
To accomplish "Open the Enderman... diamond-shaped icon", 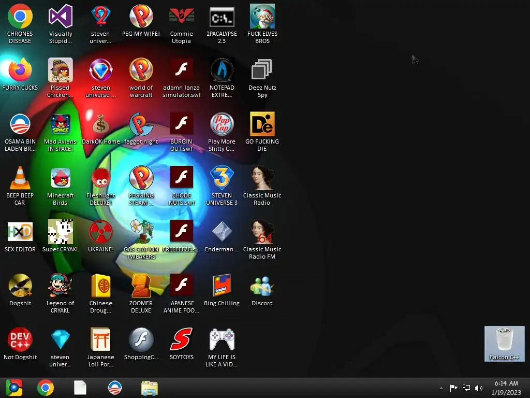I will pos(222,232).
